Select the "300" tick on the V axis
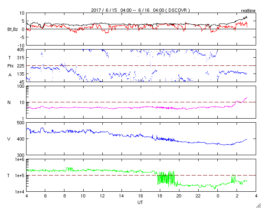The image size is (261, 208). (21, 155)
